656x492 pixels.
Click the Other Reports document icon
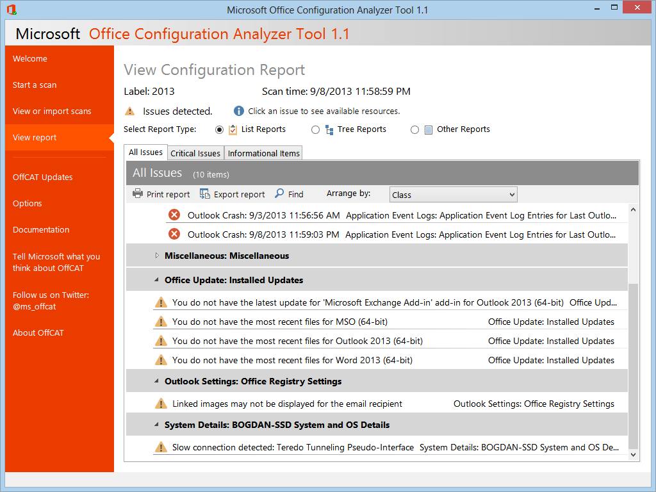point(429,129)
